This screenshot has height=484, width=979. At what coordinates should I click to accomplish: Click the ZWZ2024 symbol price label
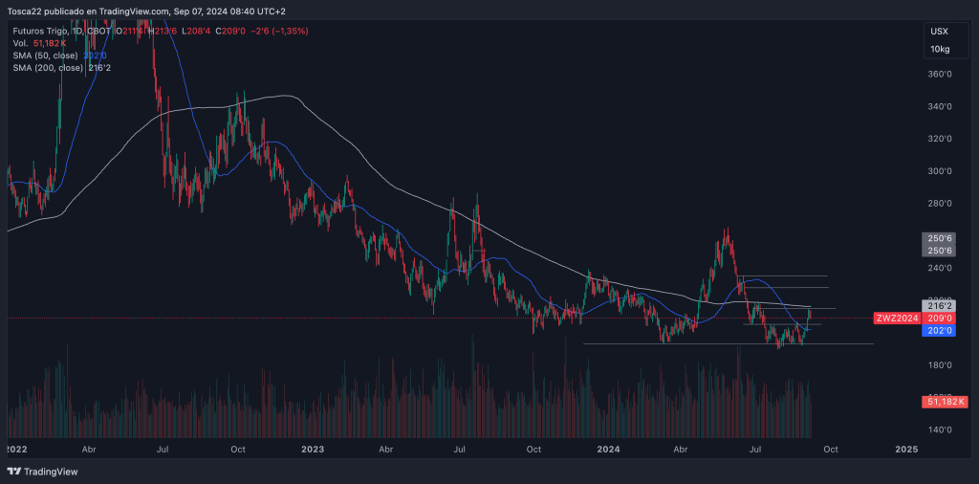coord(897,318)
